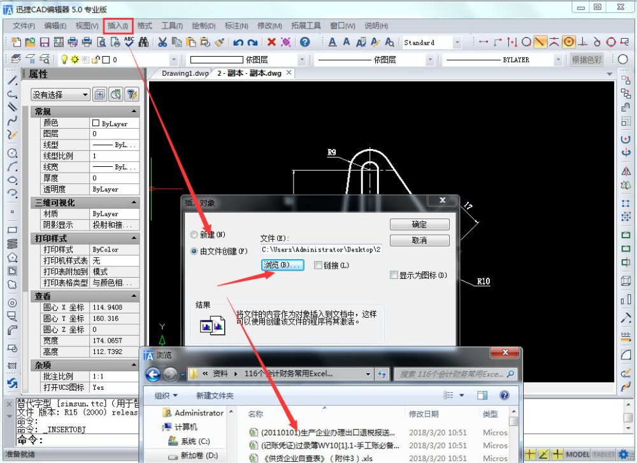Image resolution: width=637 pixels, height=463 pixels.
Task: Click the 浏览(B)... button
Action: click(x=282, y=265)
